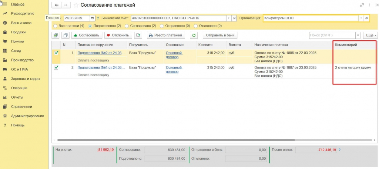Open the Отчеты menu section

coord(17,97)
